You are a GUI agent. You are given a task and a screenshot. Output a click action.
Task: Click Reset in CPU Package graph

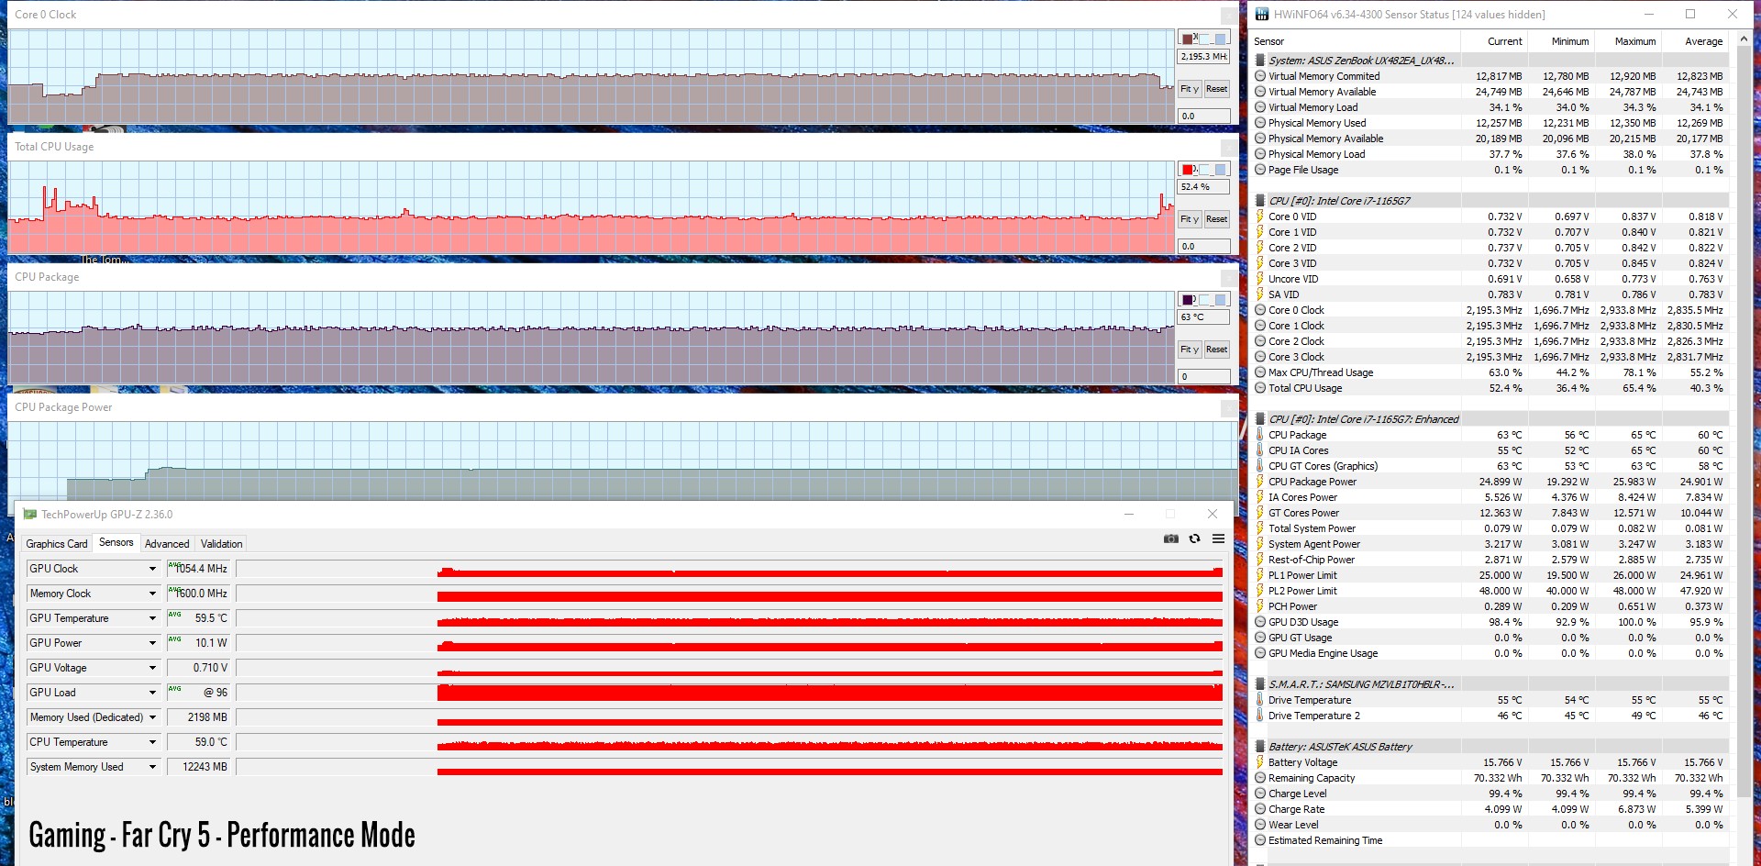pyautogui.click(x=1217, y=350)
